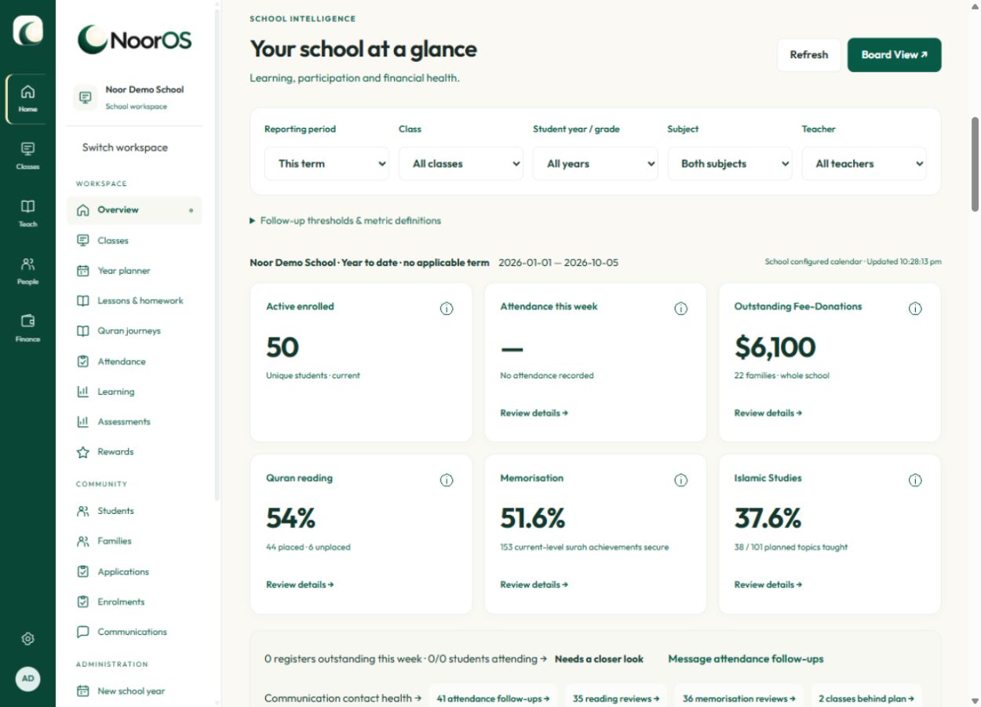Screen dimensions: 981x707
Task: Open Learning in the sidebar
Action: pyautogui.click(x=134, y=392)
